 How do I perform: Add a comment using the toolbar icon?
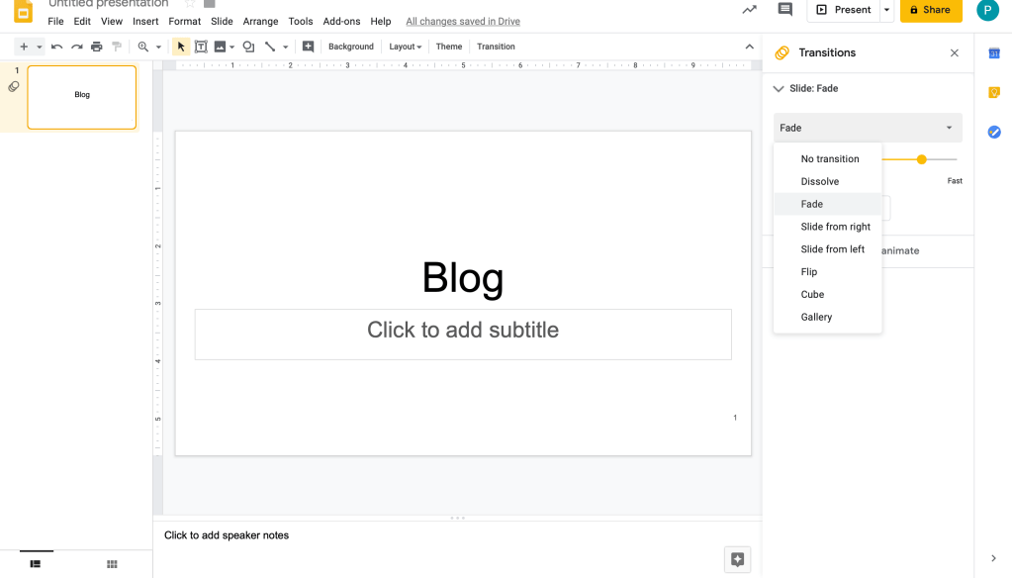tap(309, 47)
